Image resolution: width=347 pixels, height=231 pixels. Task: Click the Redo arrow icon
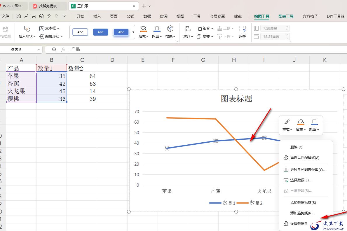point(57,16)
